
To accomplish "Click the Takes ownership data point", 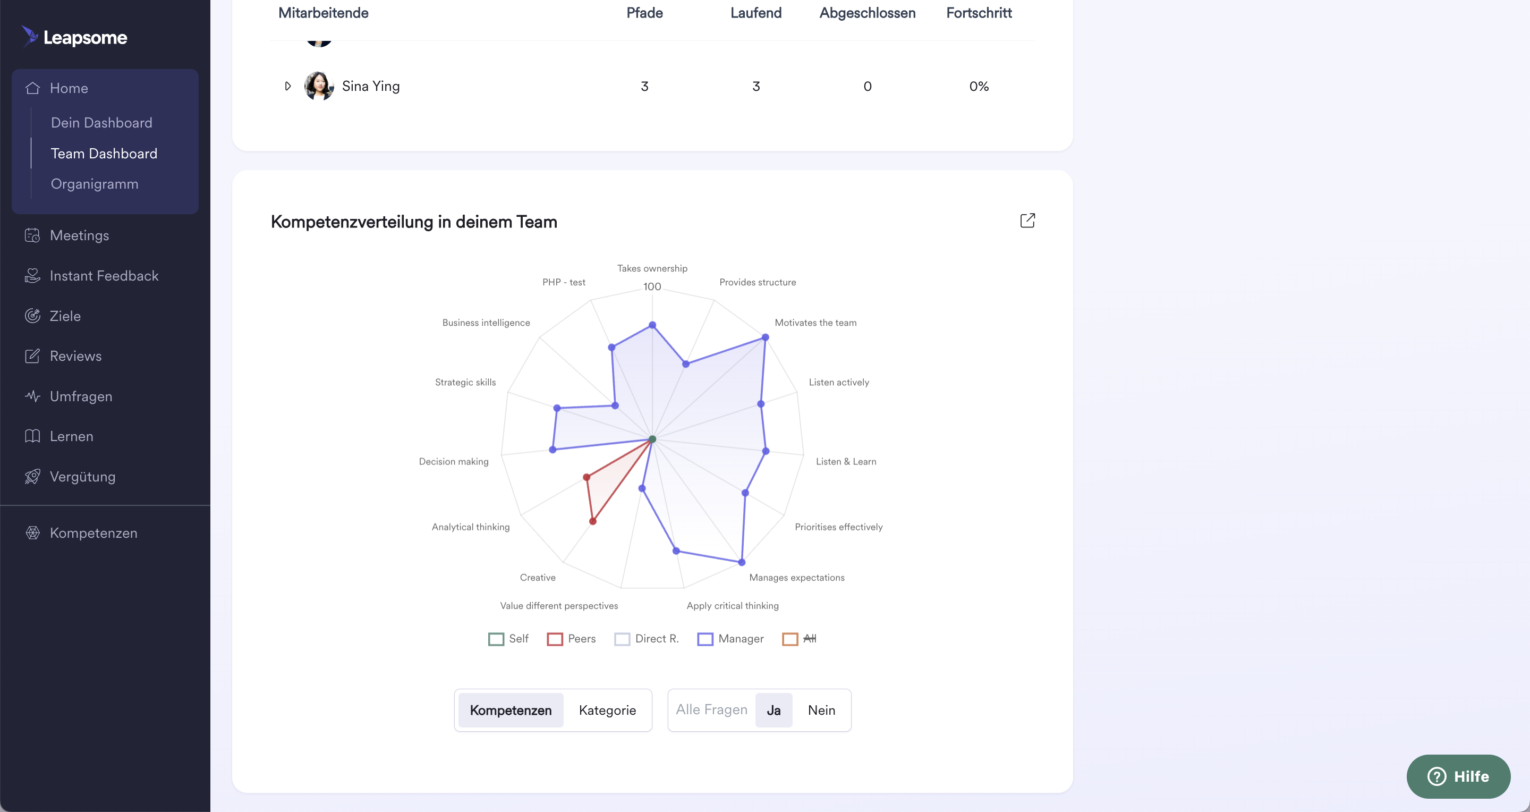I will pyautogui.click(x=652, y=325).
